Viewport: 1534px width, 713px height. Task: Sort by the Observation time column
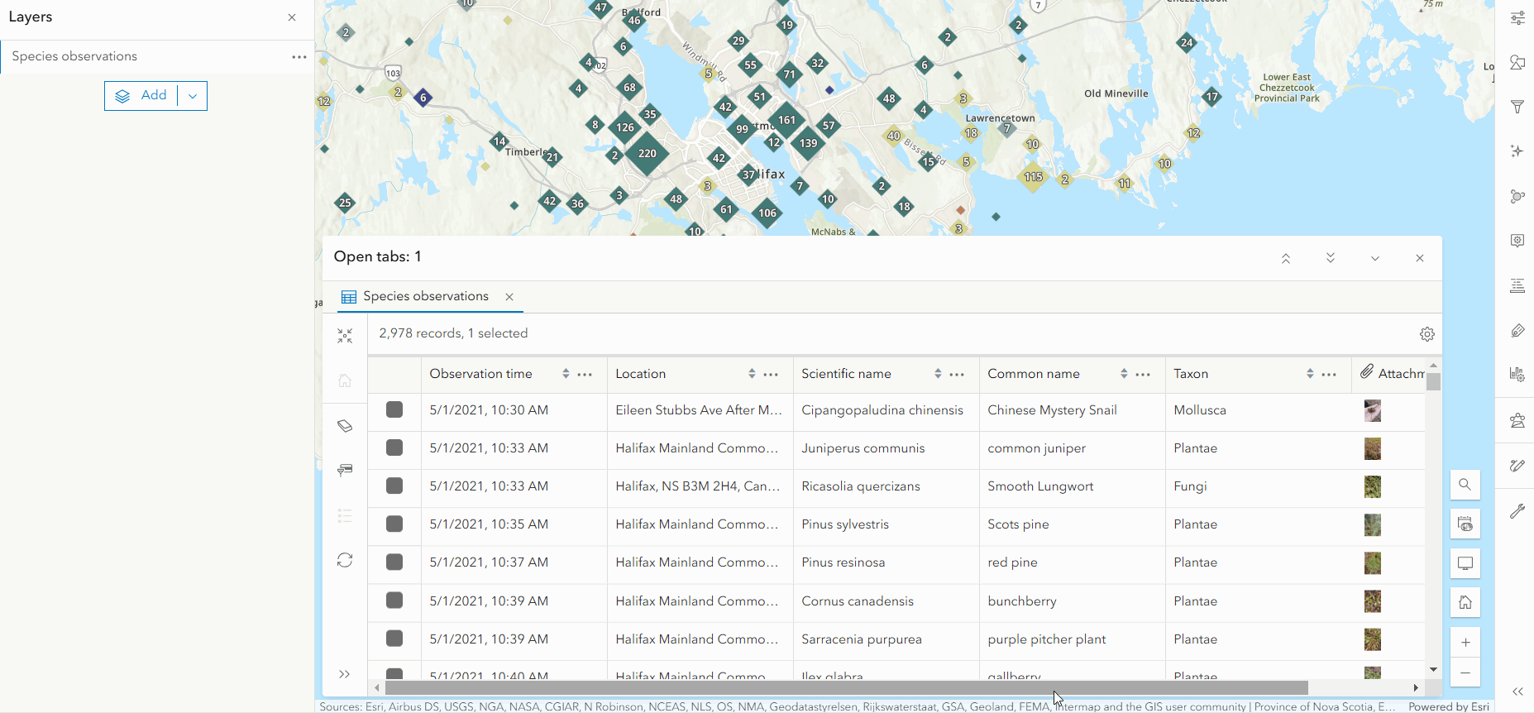tap(566, 374)
